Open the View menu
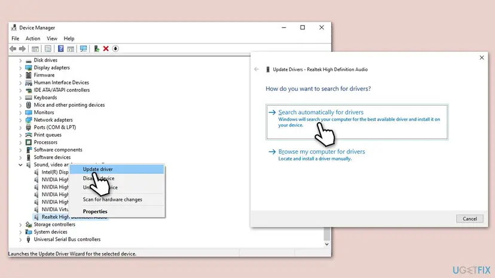Screen dimensions: 495x278 coord(52,38)
